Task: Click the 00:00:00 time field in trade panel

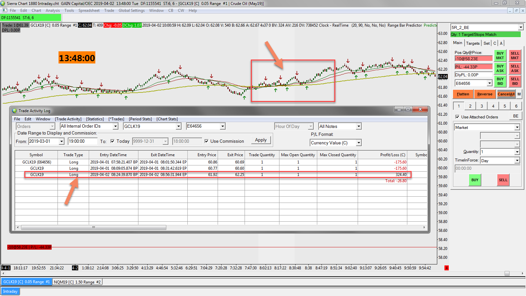Action: [x=488, y=168]
